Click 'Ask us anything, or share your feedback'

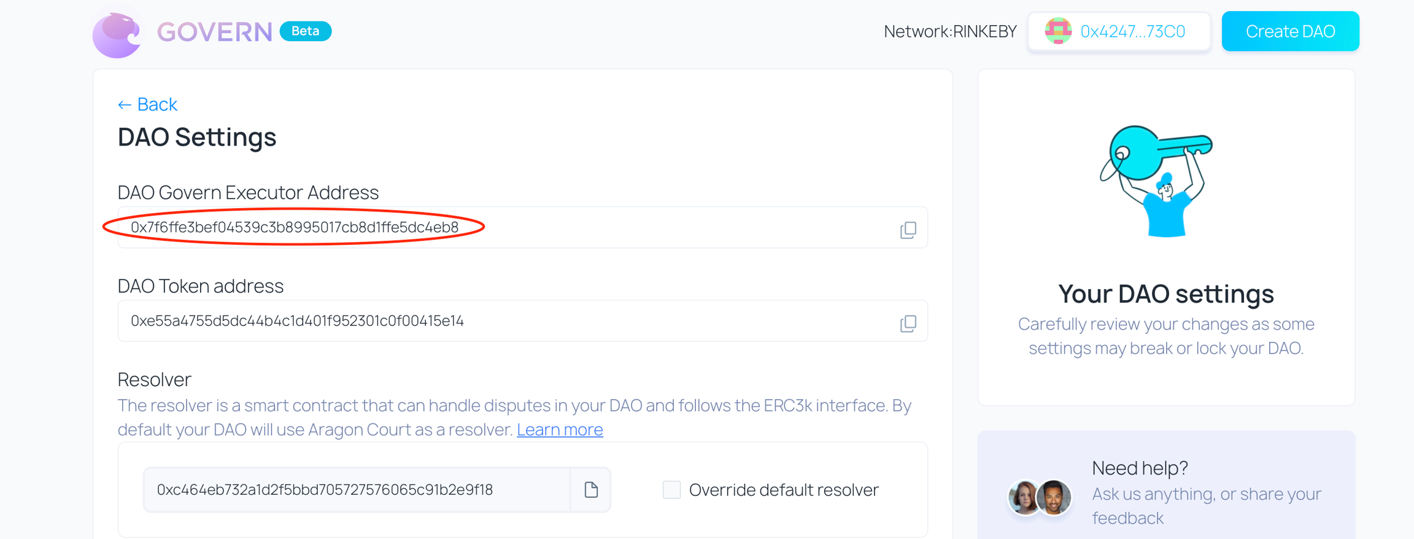click(1206, 506)
